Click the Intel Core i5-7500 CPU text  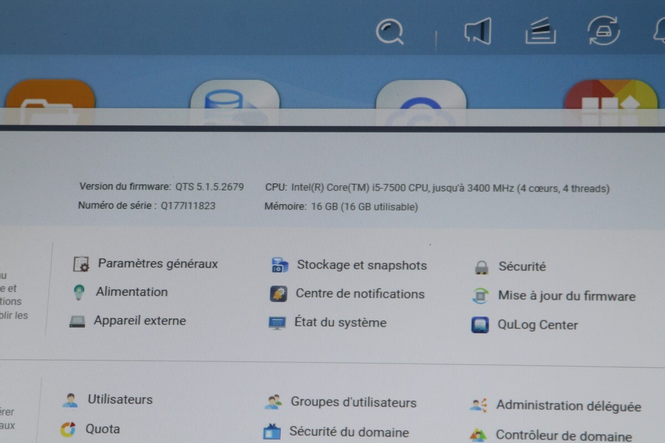(x=450, y=188)
